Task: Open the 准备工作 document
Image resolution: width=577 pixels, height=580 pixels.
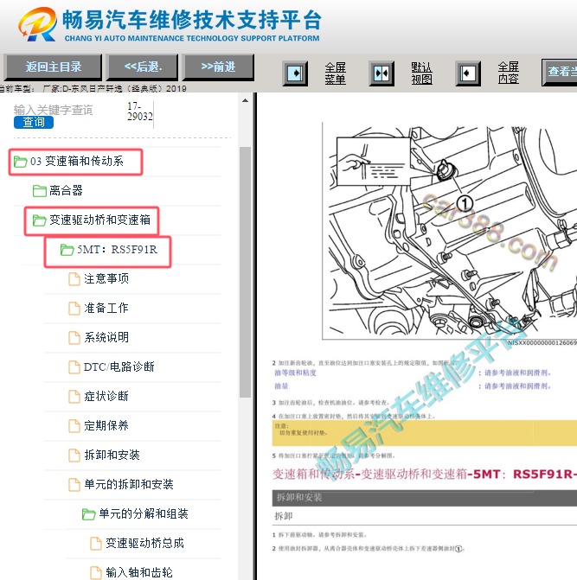Action: click(x=106, y=308)
